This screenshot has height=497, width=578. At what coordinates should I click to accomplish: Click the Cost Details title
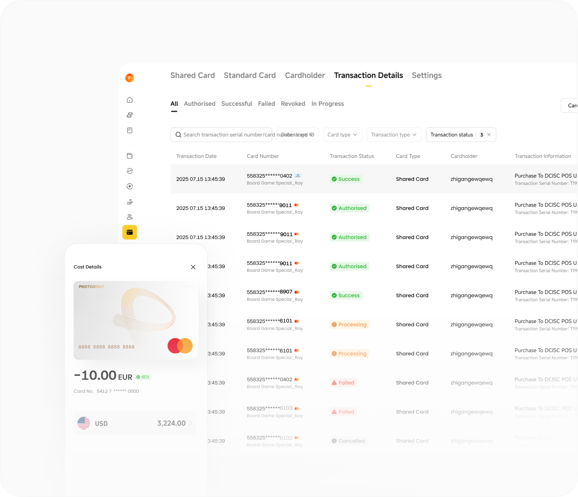(x=88, y=267)
